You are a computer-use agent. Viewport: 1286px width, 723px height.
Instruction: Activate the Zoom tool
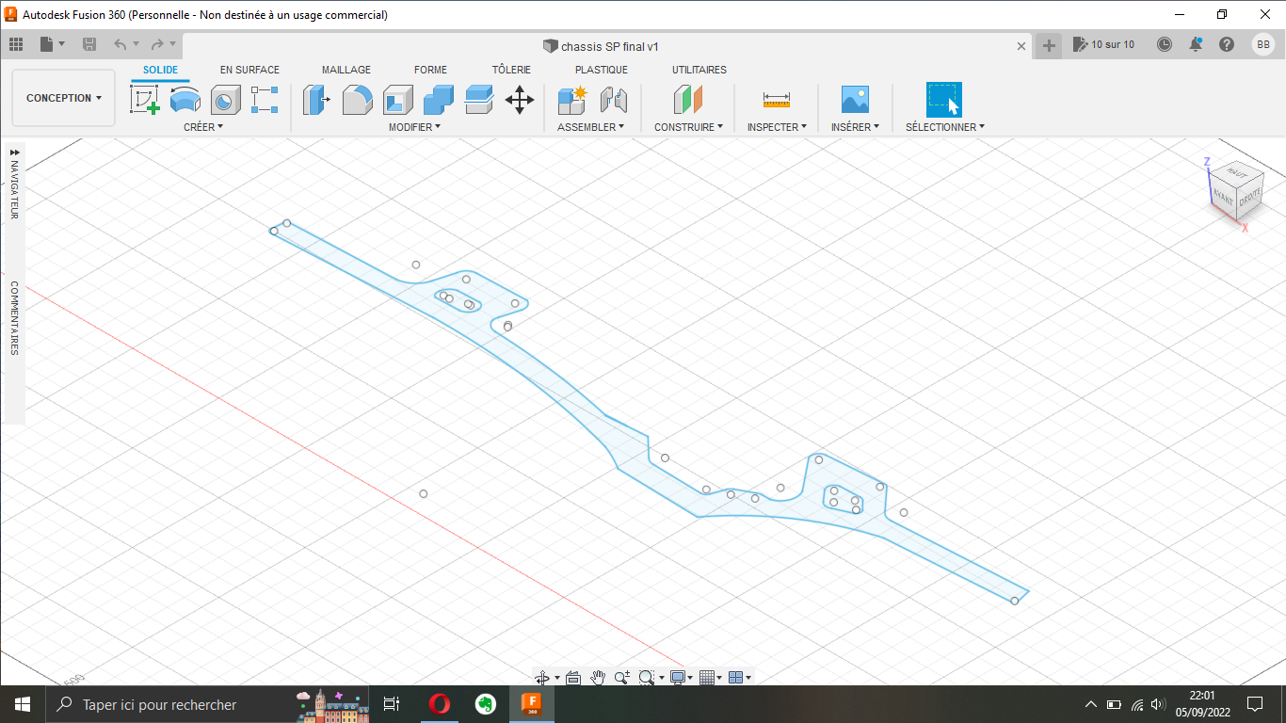click(622, 677)
